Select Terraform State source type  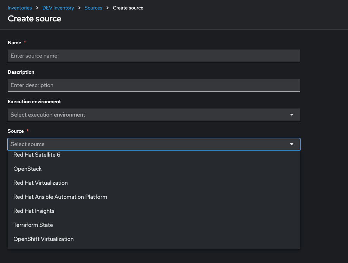pyautogui.click(x=33, y=225)
